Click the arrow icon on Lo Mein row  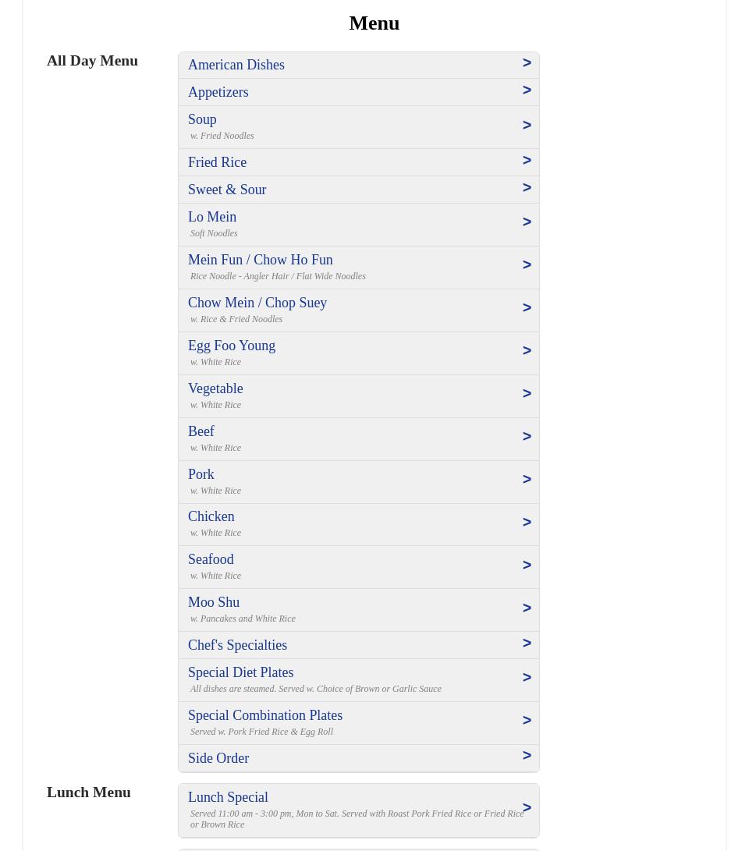(x=527, y=222)
